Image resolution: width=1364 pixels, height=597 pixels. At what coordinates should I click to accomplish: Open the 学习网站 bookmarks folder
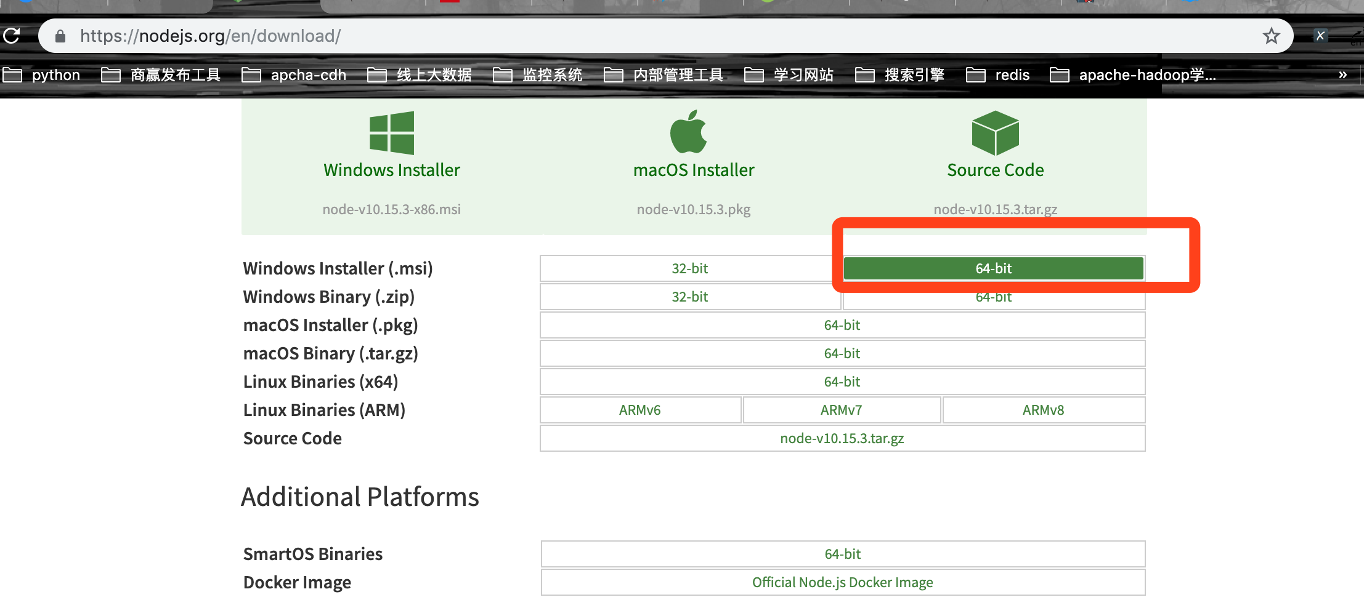point(789,75)
